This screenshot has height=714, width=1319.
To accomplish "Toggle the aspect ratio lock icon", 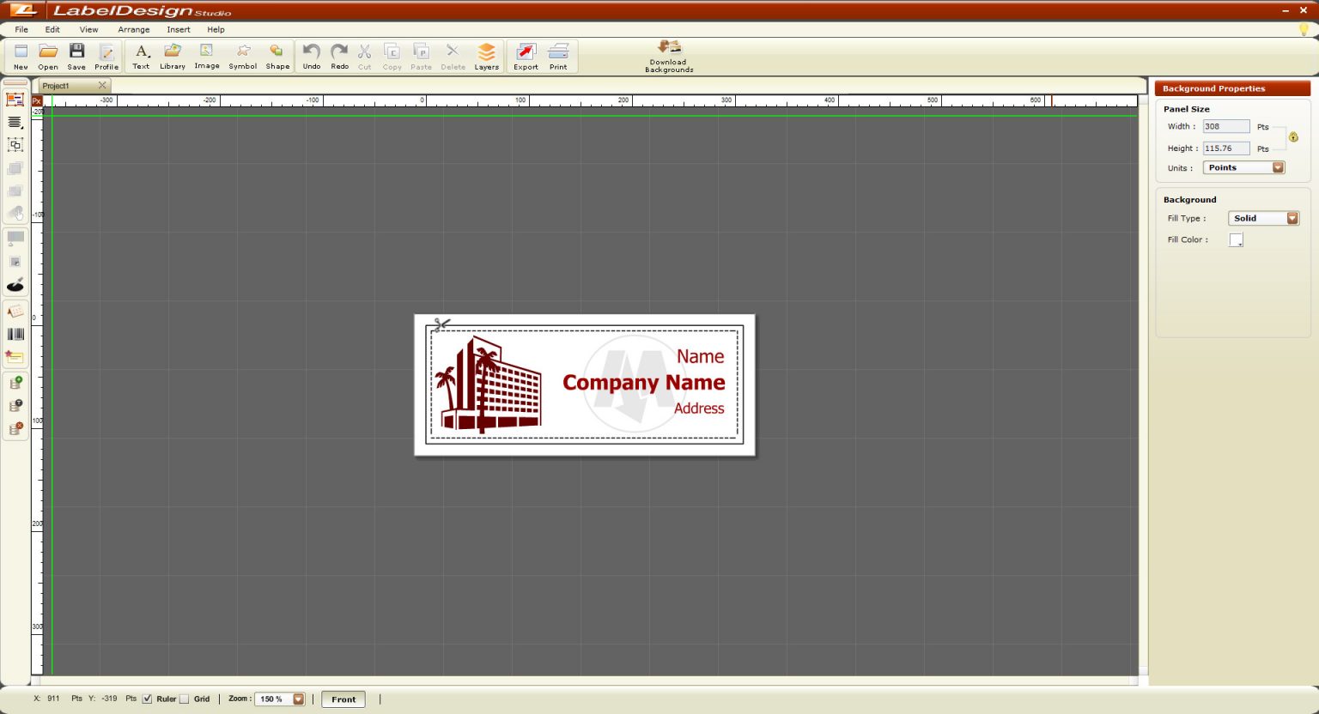I will pyautogui.click(x=1293, y=137).
